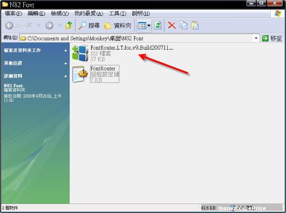Open the 檔案(F) File menu
Viewport: 286px width, 213px height.
point(13,13)
